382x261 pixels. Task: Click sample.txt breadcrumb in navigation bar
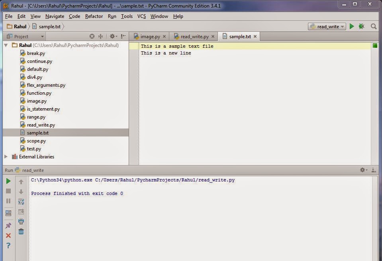(47, 26)
